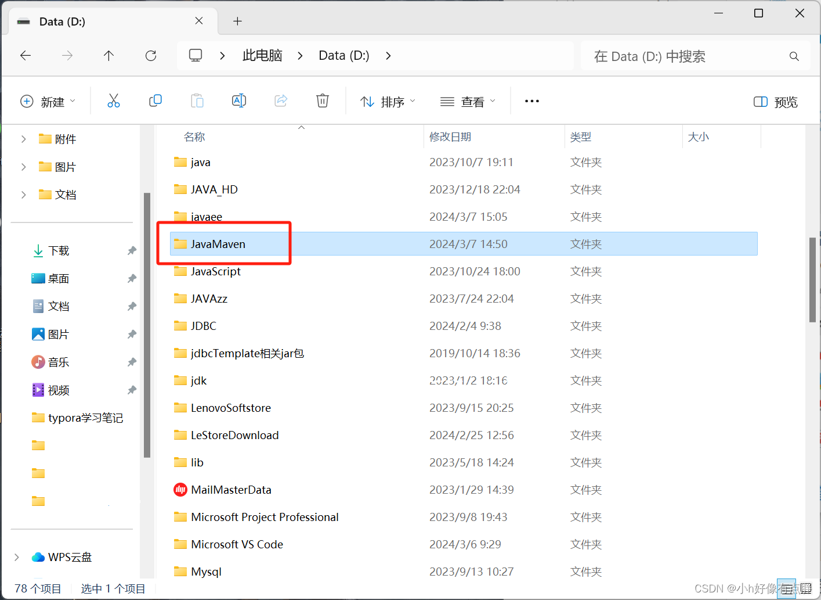Image resolution: width=821 pixels, height=600 pixels.
Task: Expand the WPS云盘 tree node
Action: tap(16, 557)
